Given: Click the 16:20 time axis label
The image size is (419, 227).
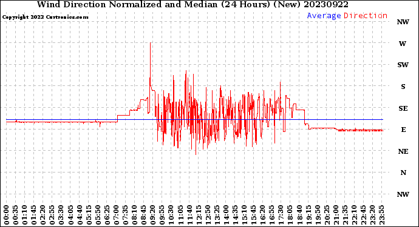Looking at the screenshot, I should point(262,215).
